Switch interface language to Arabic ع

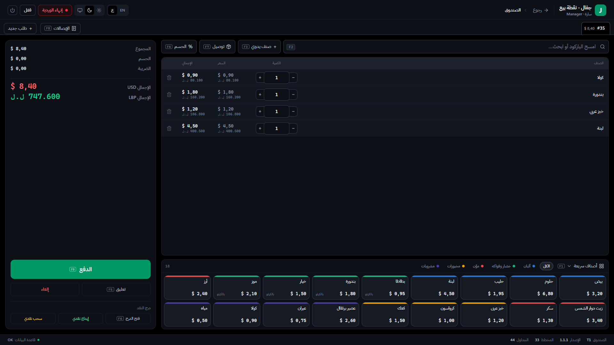pyautogui.click(x=113, y=10)
